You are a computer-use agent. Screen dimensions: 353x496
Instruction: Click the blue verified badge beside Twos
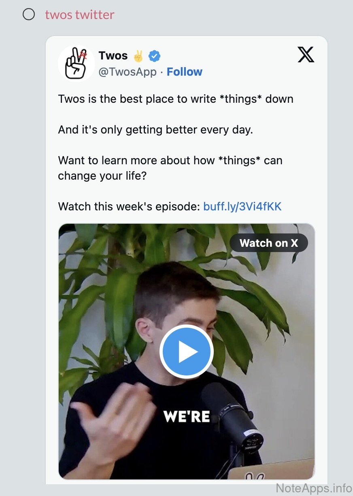point(154,56)
